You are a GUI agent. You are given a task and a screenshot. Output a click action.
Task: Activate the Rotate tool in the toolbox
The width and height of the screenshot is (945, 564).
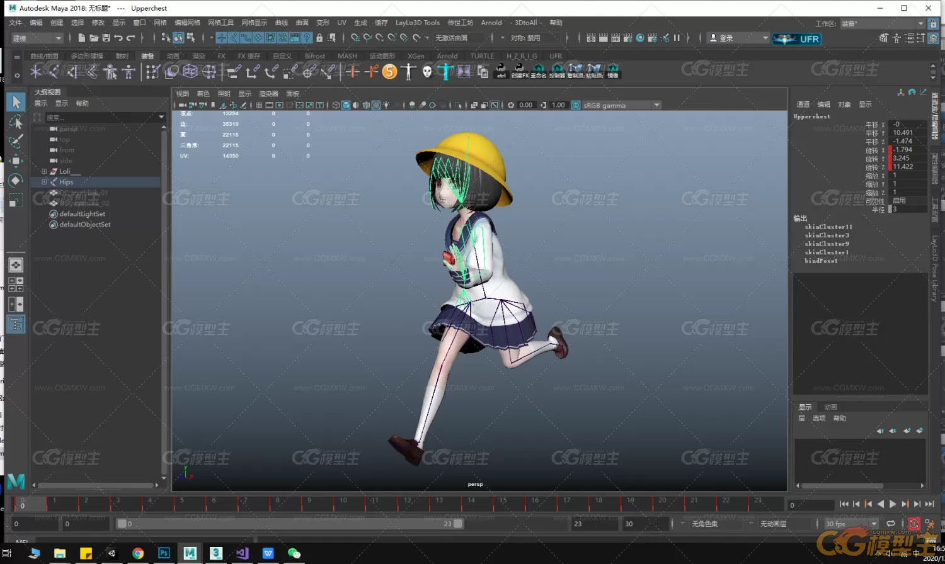click(16, 181)
